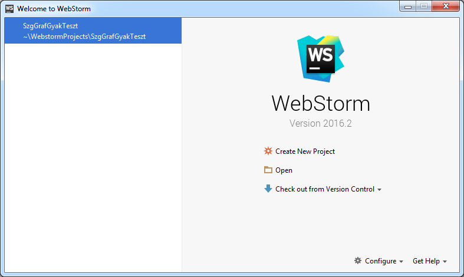Click the WebStorm product name heading
This screenshot has width=464, height=277.
(x=321, y=104)
